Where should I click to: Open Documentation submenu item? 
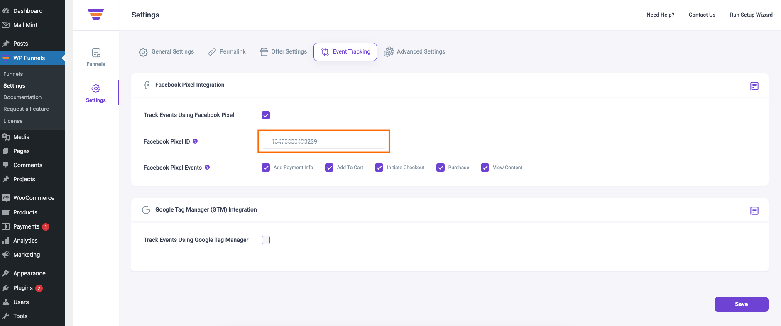click(22, 97)
